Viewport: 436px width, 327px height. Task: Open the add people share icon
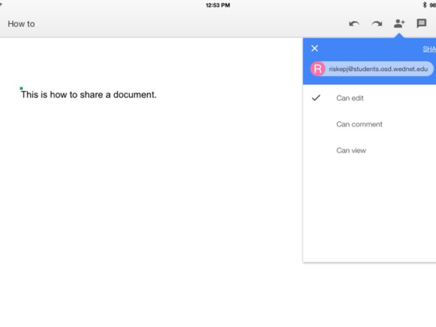click(399, 24)
